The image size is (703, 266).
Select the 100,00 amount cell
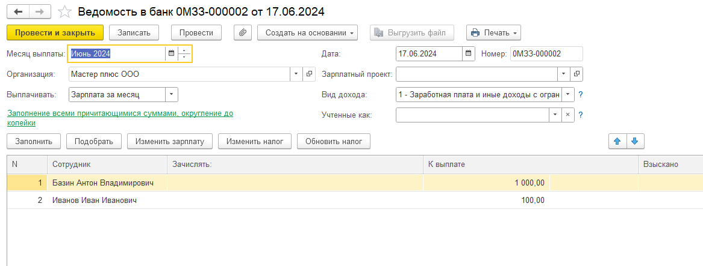487,201
